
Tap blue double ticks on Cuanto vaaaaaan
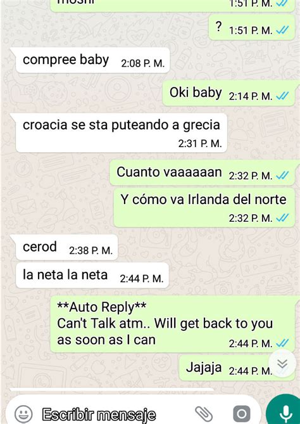(282, 176)
